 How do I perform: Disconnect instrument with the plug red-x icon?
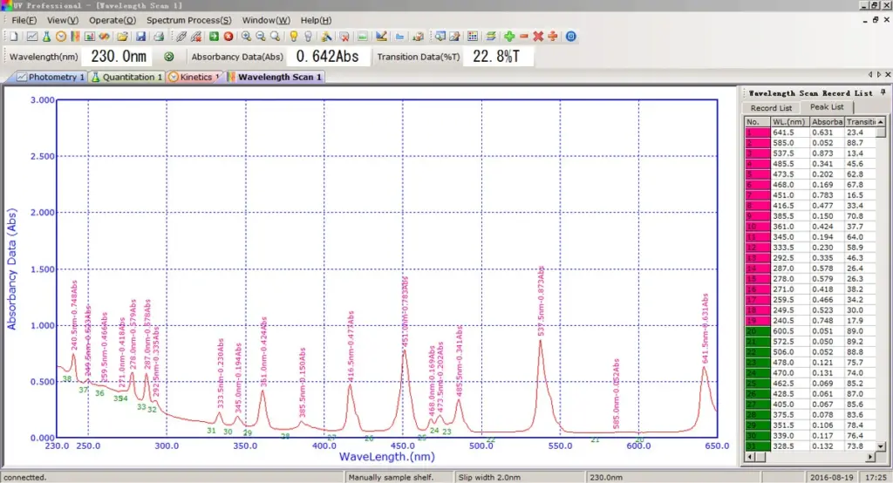tap(196, 37)
